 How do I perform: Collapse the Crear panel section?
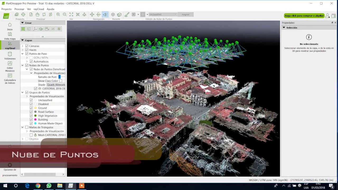22,23
